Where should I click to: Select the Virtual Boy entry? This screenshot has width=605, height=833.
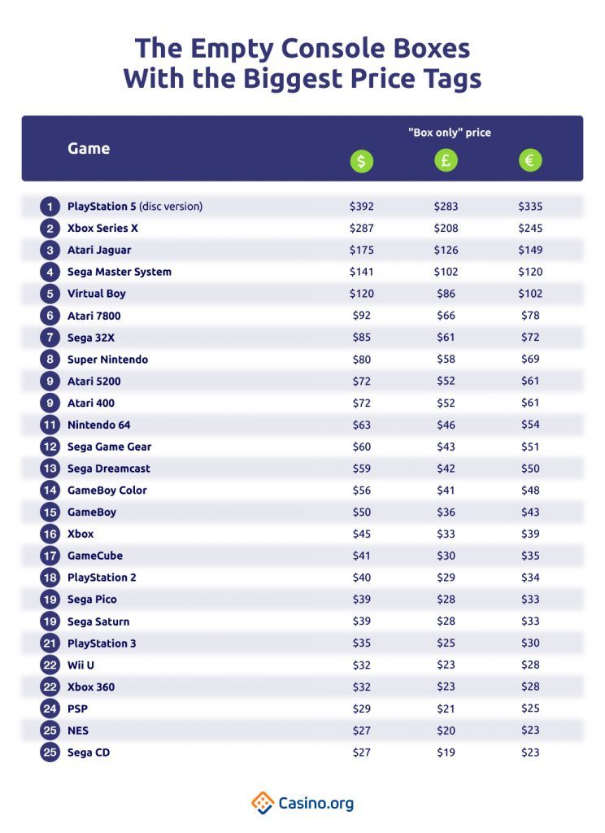pyautogui.click(x=97, y=294)
